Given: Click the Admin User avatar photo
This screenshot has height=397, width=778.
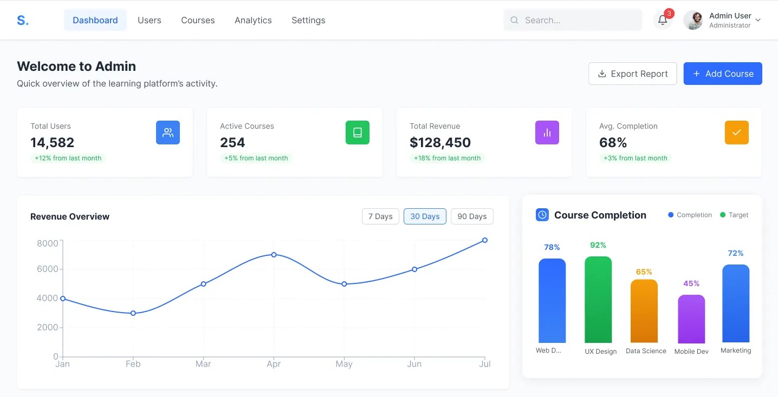Looking at the screenshot, I should [x=693, y=20].
